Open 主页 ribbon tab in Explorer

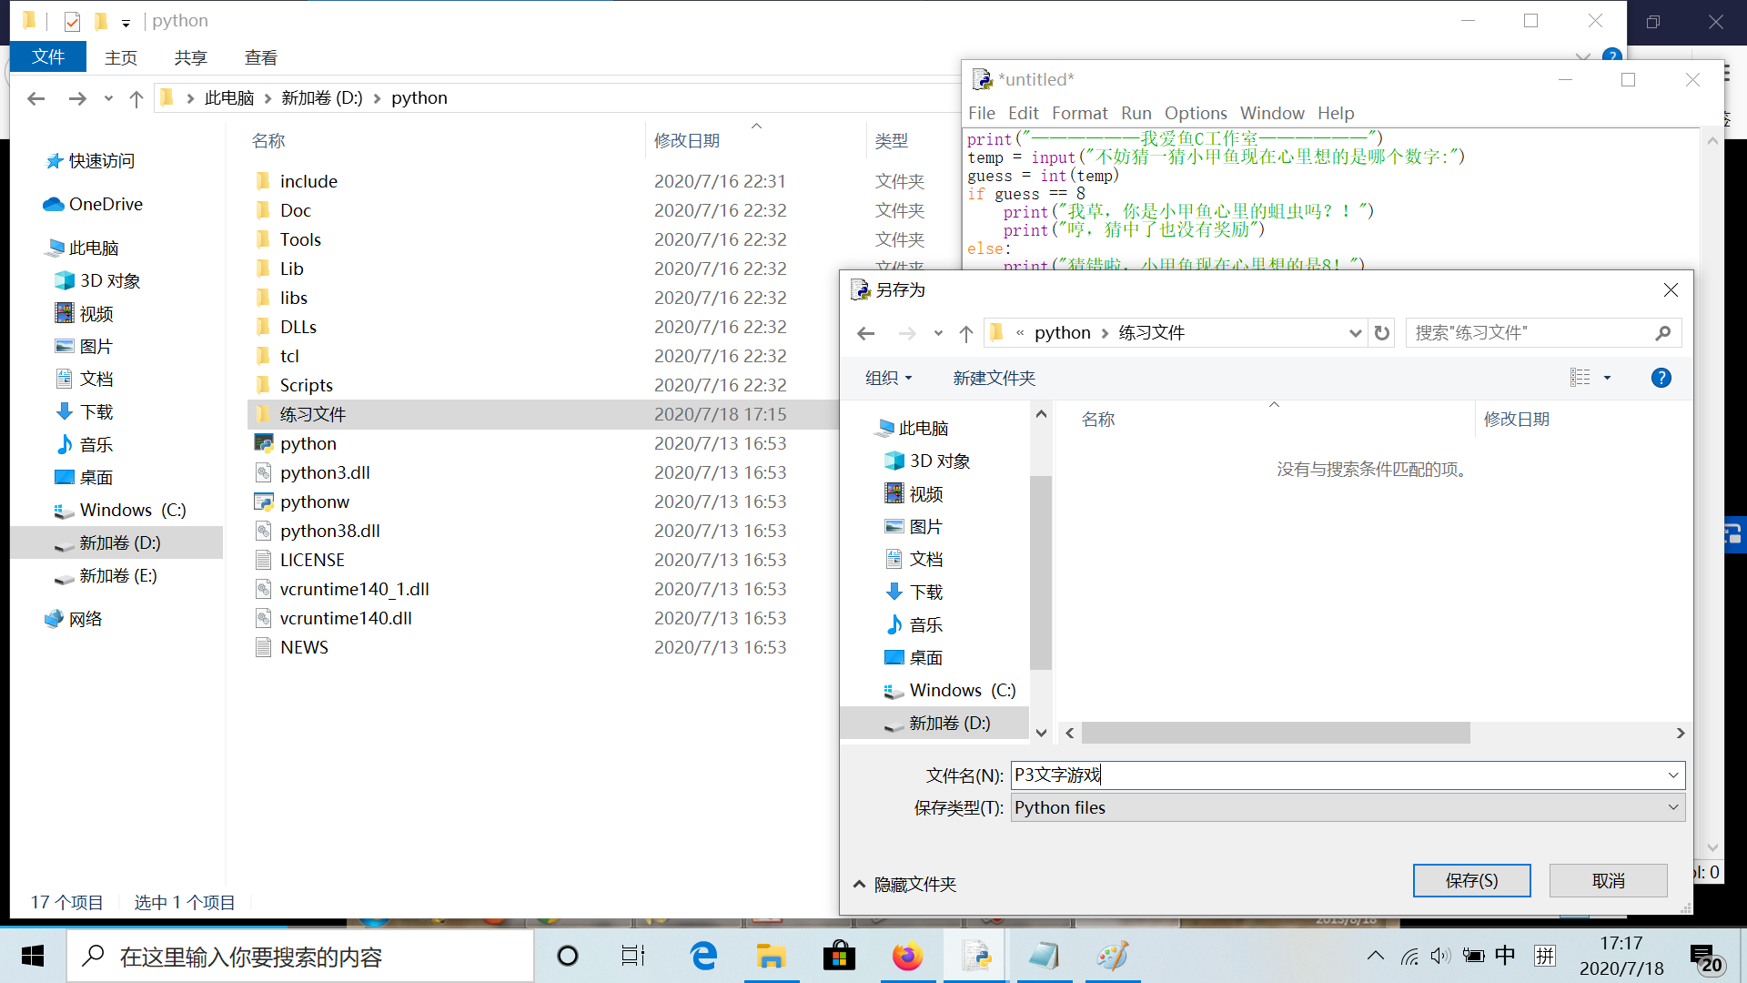click(120, 57)
